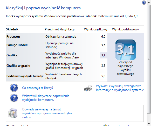Select the 'Grafika w grach:' row label

tap(18, 66)
